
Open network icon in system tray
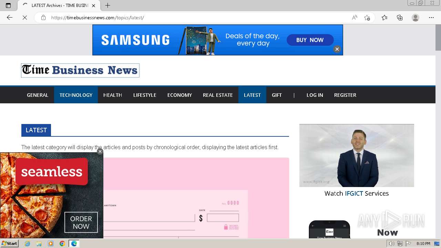(400, 244)
